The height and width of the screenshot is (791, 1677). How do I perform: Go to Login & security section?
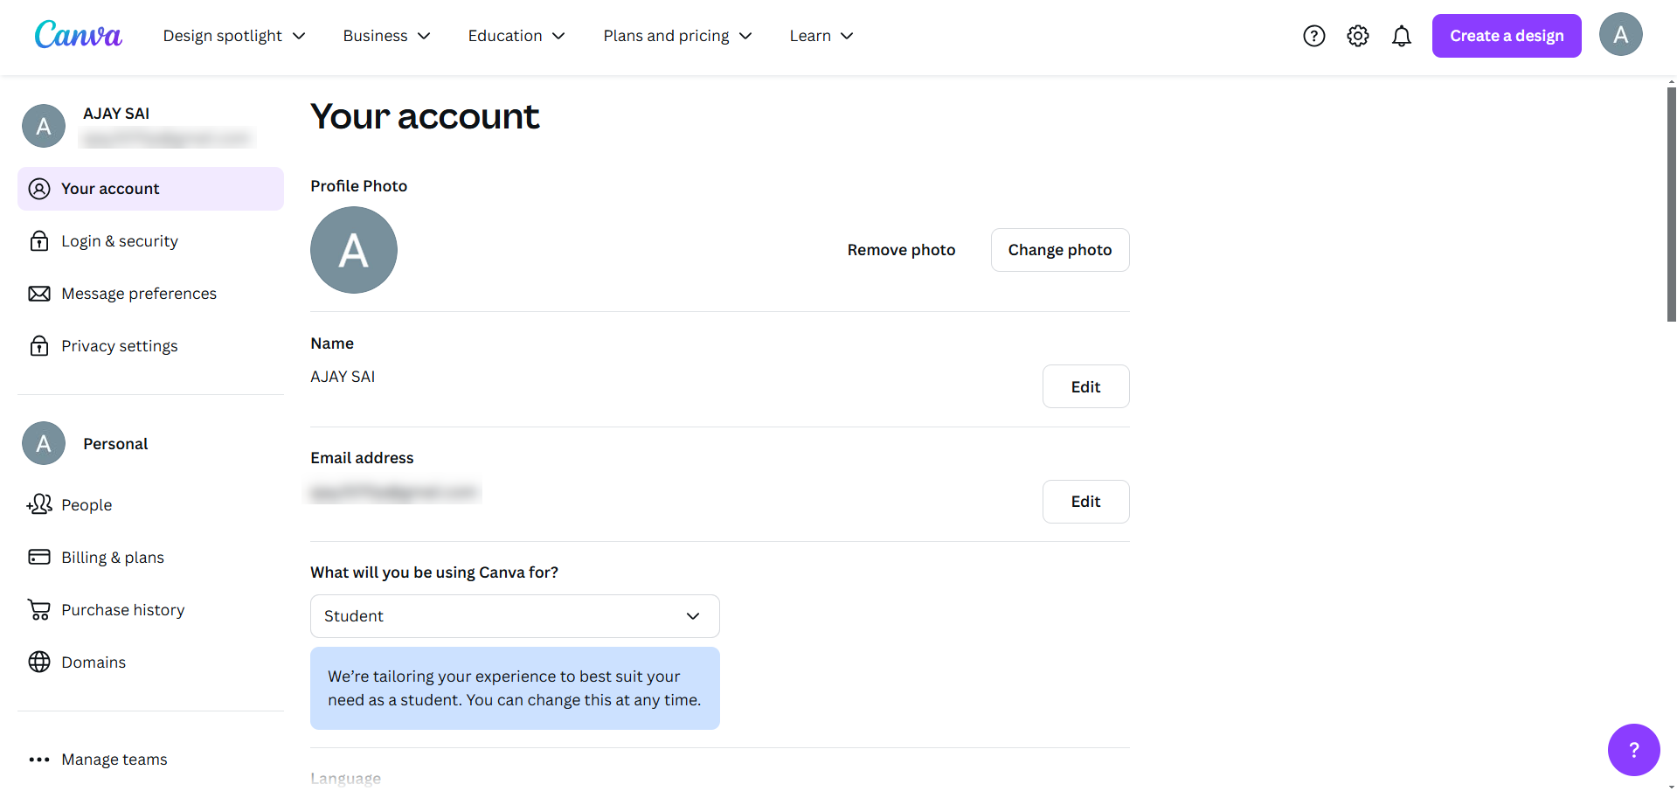(x=119, y=241)
